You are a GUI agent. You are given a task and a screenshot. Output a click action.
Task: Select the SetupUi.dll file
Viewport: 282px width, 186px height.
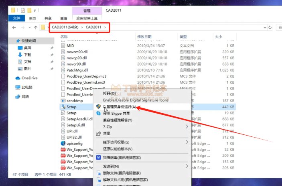point(77,125)
